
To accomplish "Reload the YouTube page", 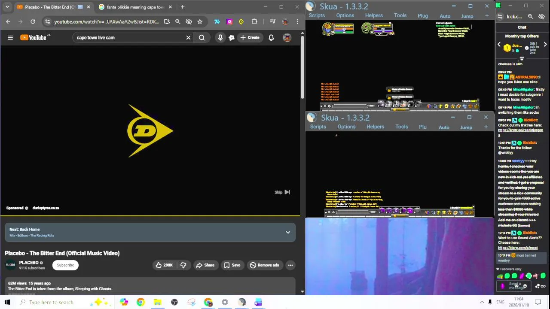I will [x=33, y=21].
